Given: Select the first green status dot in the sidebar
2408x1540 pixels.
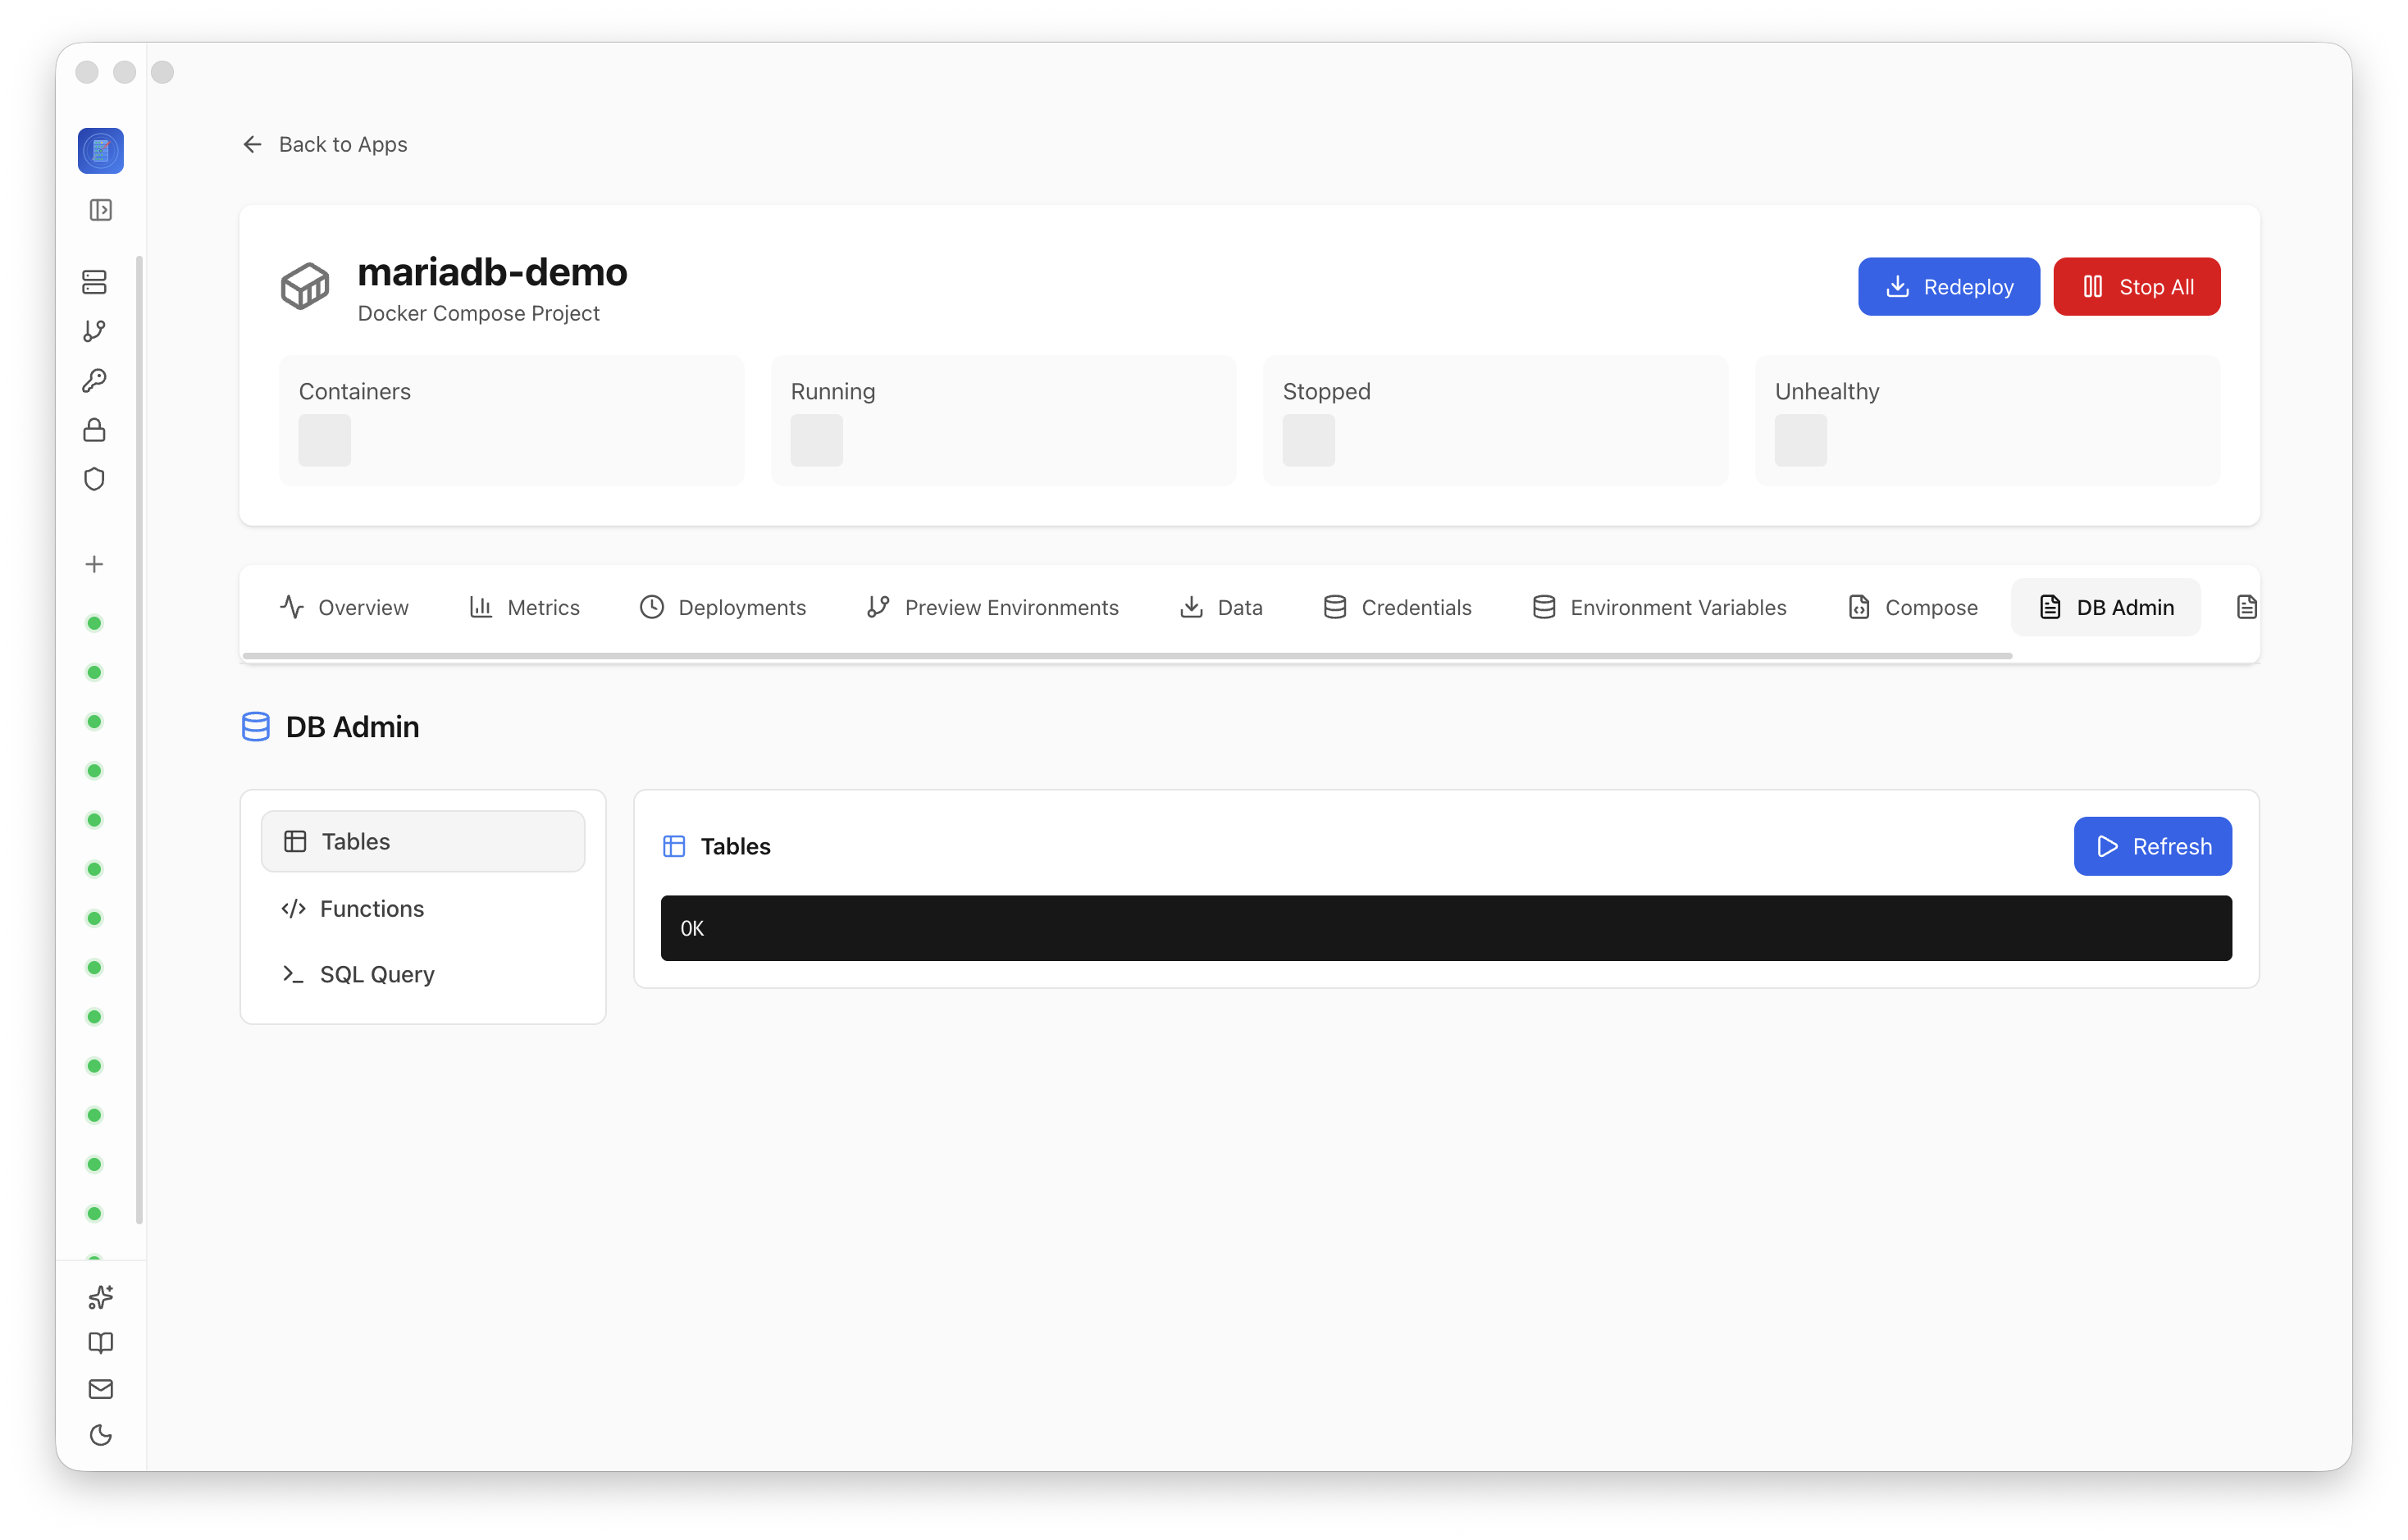Looking at the screenshot, I should (x=94, y=623).
